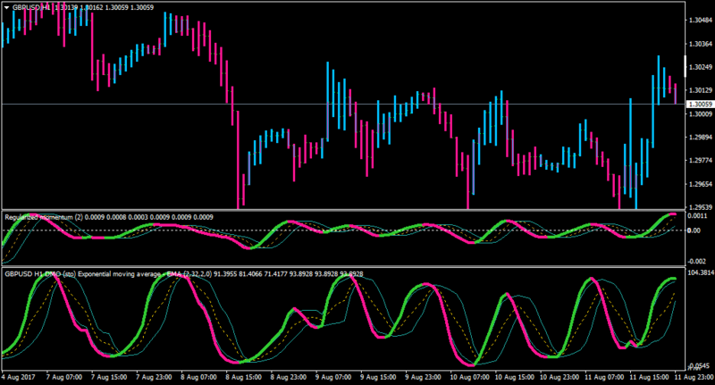This screenshot has width=715, height=385.
Task: Click the 1.29654 price scale label
Action: (x=701, y=185)
